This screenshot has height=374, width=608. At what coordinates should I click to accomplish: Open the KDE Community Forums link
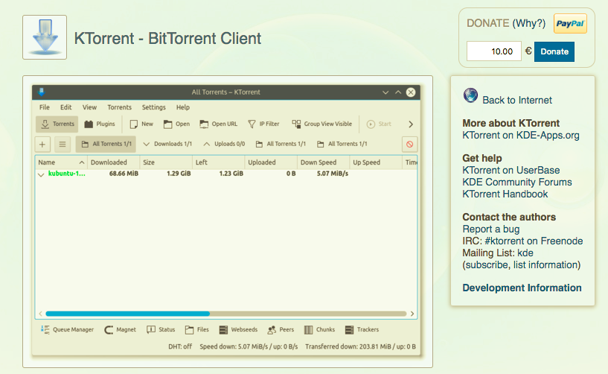[x=517, y=182]
